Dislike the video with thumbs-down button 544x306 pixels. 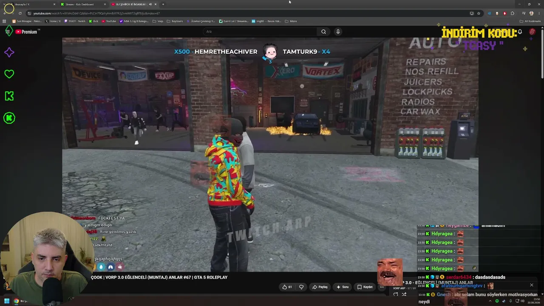pyautogui.click(x=301, y=287)
